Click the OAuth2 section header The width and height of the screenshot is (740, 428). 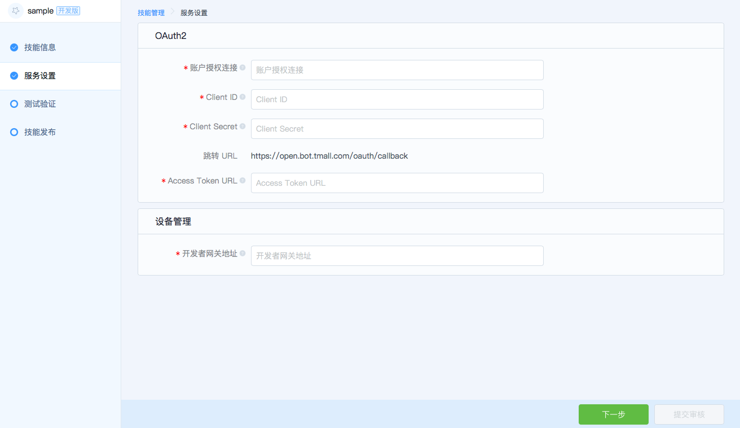coord(171,36)
